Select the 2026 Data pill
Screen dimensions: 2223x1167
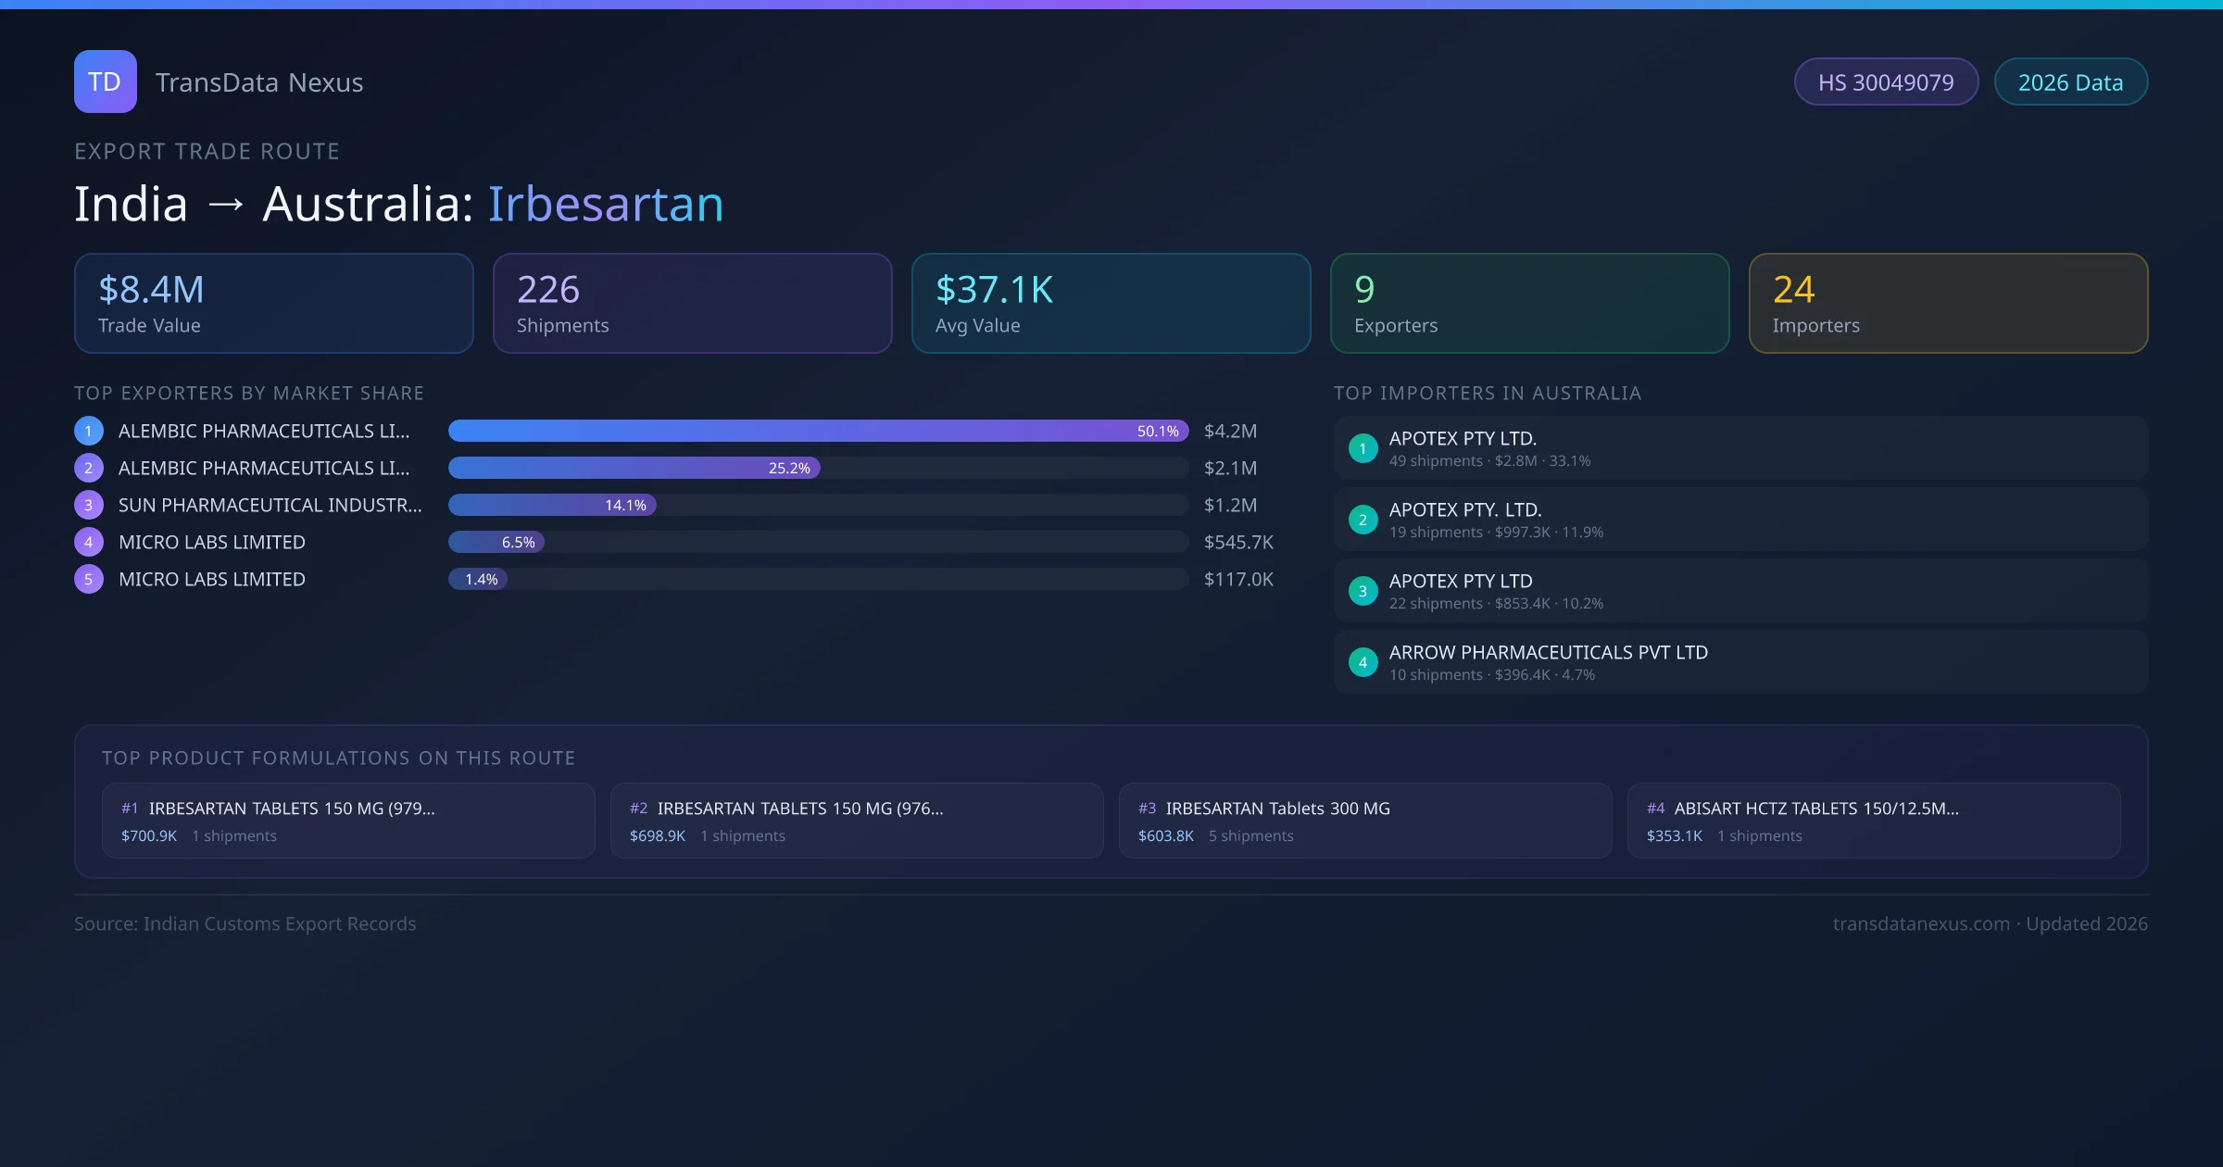click(x=2070, y=82)
